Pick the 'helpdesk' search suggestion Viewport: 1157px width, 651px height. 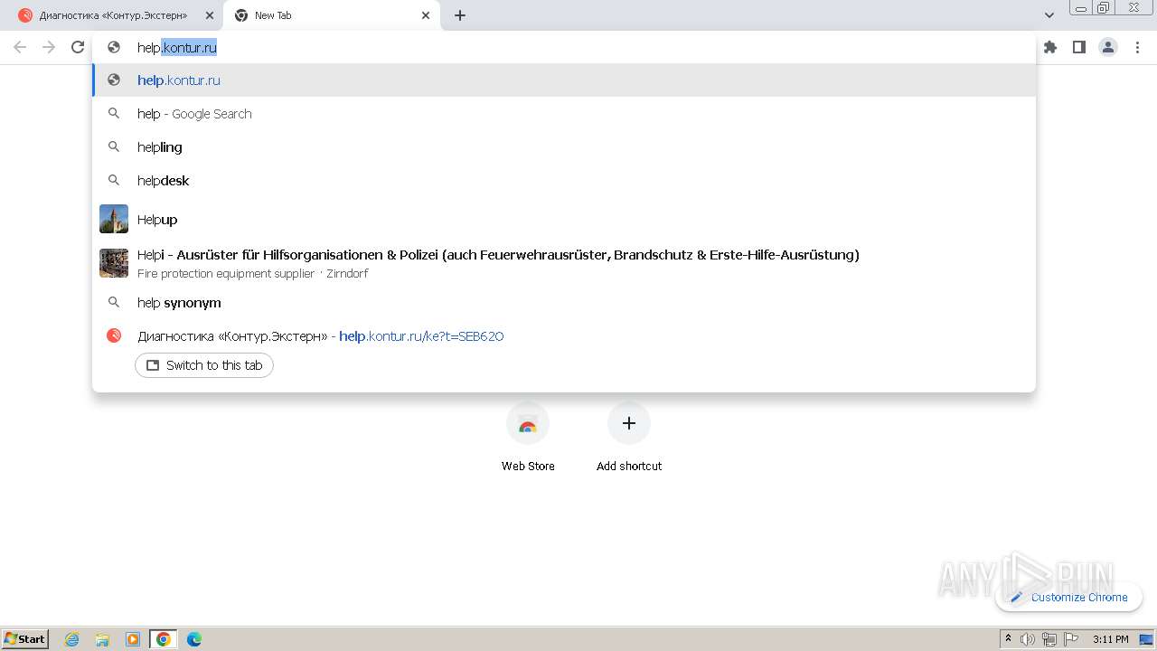564,181
